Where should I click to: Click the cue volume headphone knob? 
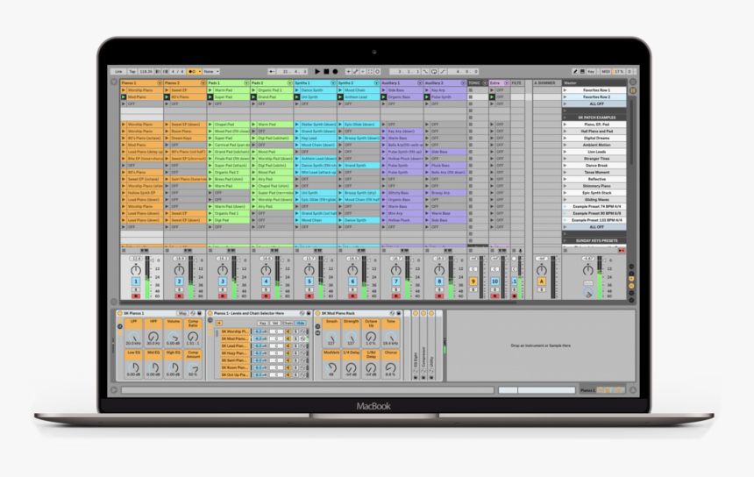tap(587, 292)
